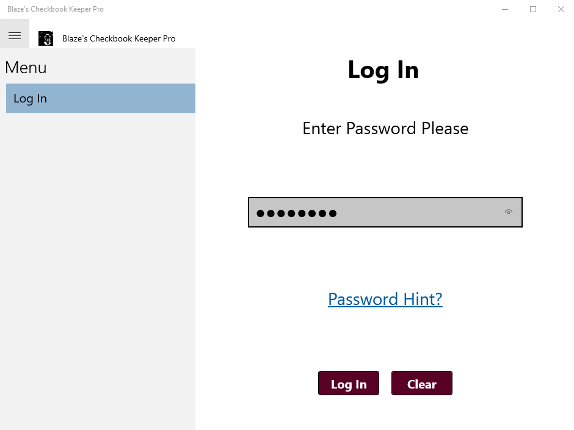This screenshot has width=574, height=430.
Task: Click the large bold Log In heading
Action: (383, 70)
